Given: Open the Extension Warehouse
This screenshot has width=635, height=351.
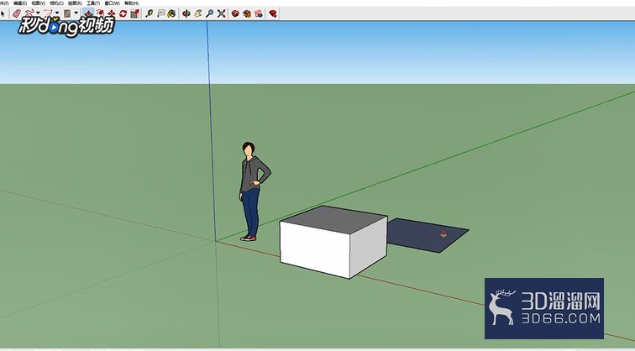Looking at the screenshot, I should coord(247,13).
